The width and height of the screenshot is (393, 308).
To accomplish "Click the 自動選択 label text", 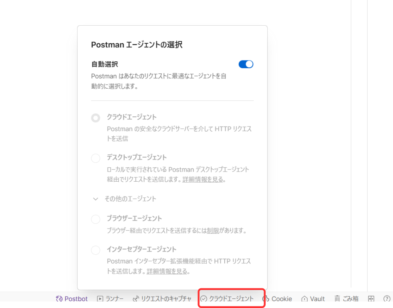I will [105, 64].
